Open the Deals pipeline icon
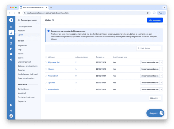The image size is (174, 129). coord(11,49)
